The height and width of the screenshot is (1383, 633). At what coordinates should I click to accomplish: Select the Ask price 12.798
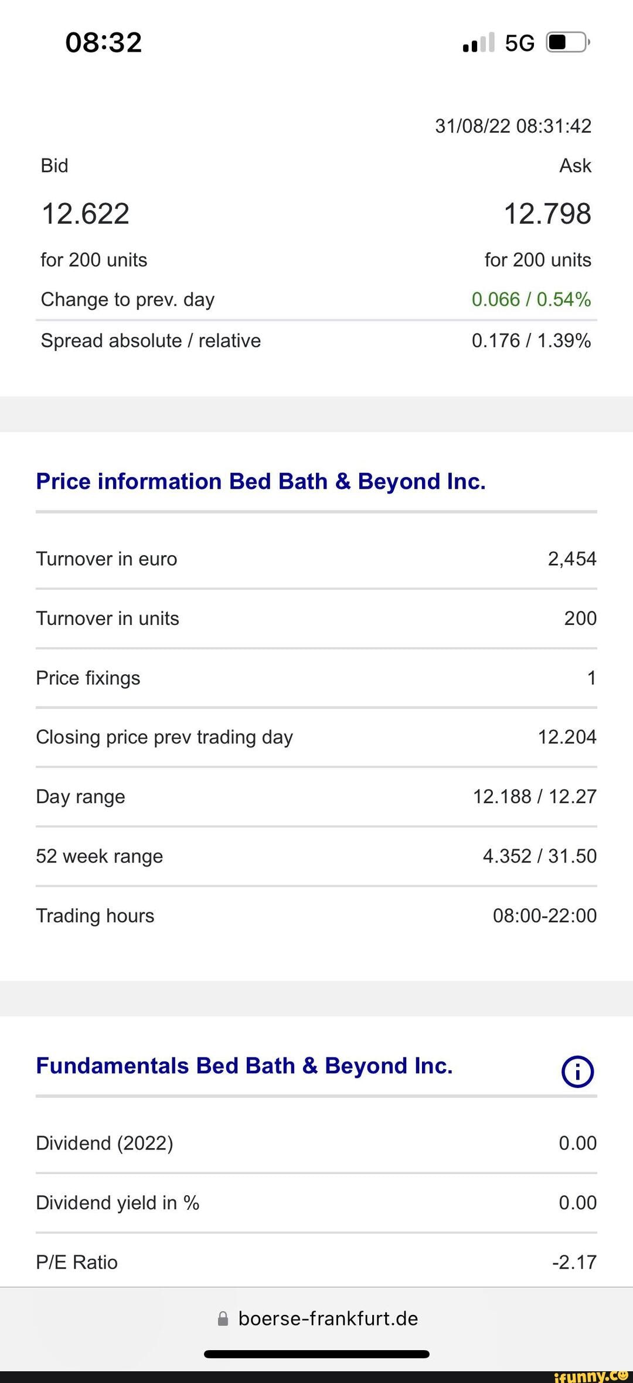pyautogui.click(x=547, y=214)
